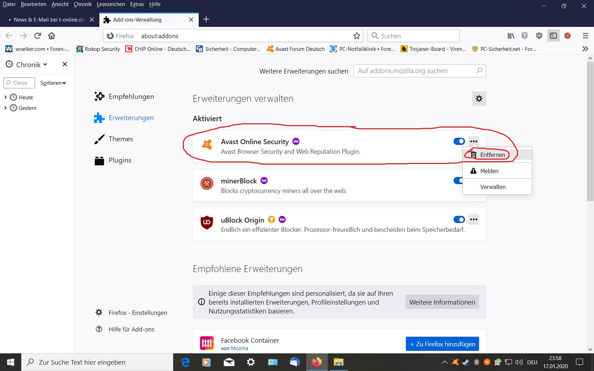Open a new tab with the plus button

pyautogui.click(x=206, y=19)
